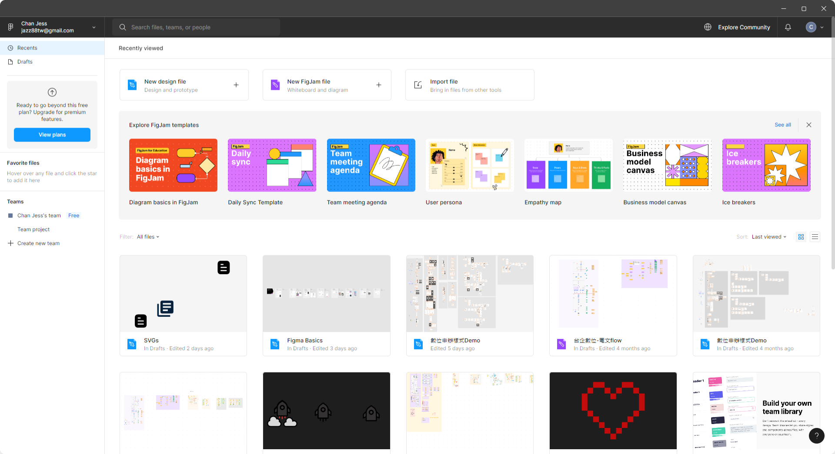
Task: Click the plus icon next to Create new team
Action: point(10,243)
